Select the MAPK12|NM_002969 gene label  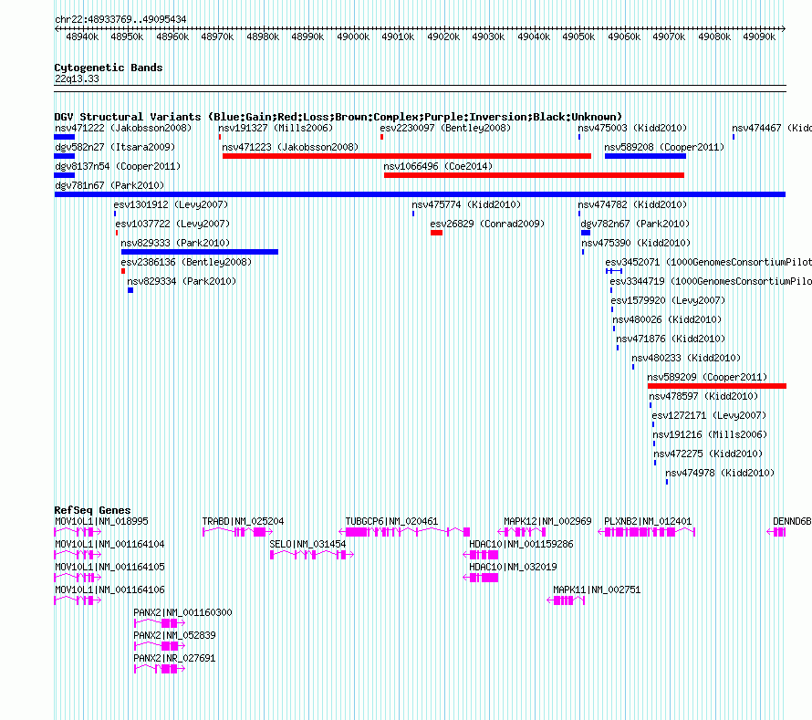(547, 521)
